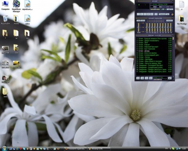Select playlist track 3 'Сплин - 3007'
188x151 pixels.
(x=154, y=42)
